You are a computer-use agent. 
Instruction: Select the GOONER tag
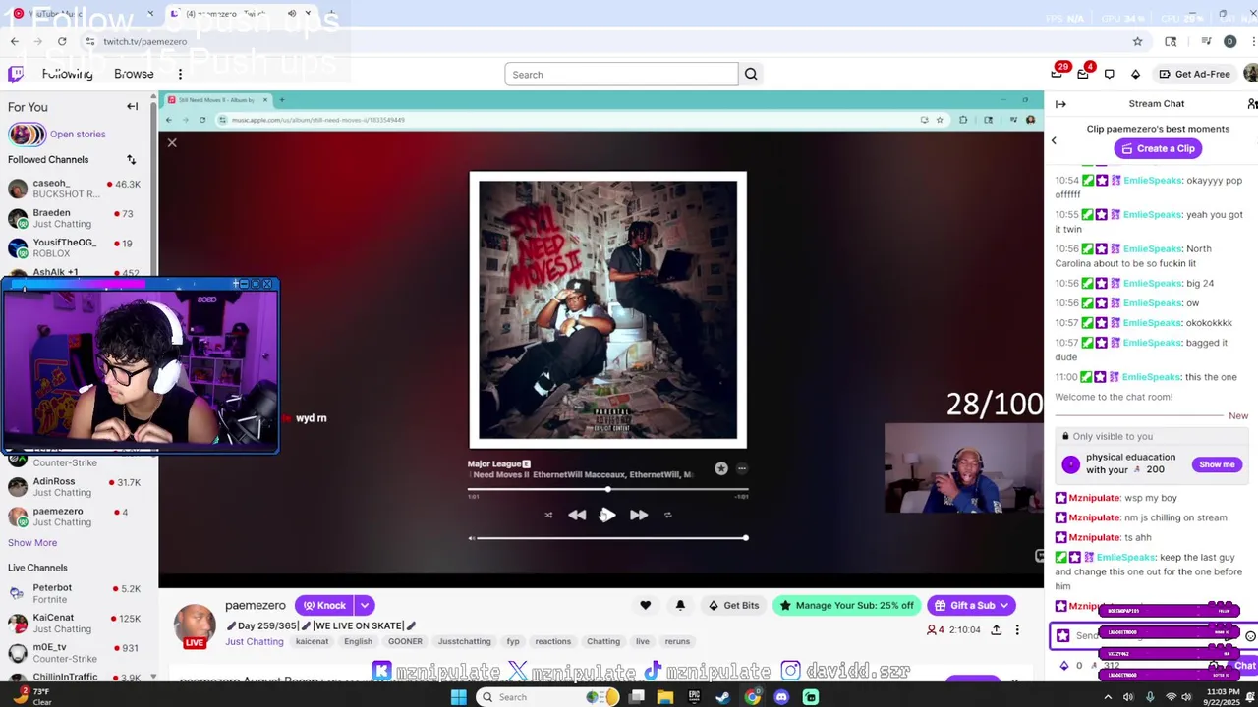coord(405,641)
